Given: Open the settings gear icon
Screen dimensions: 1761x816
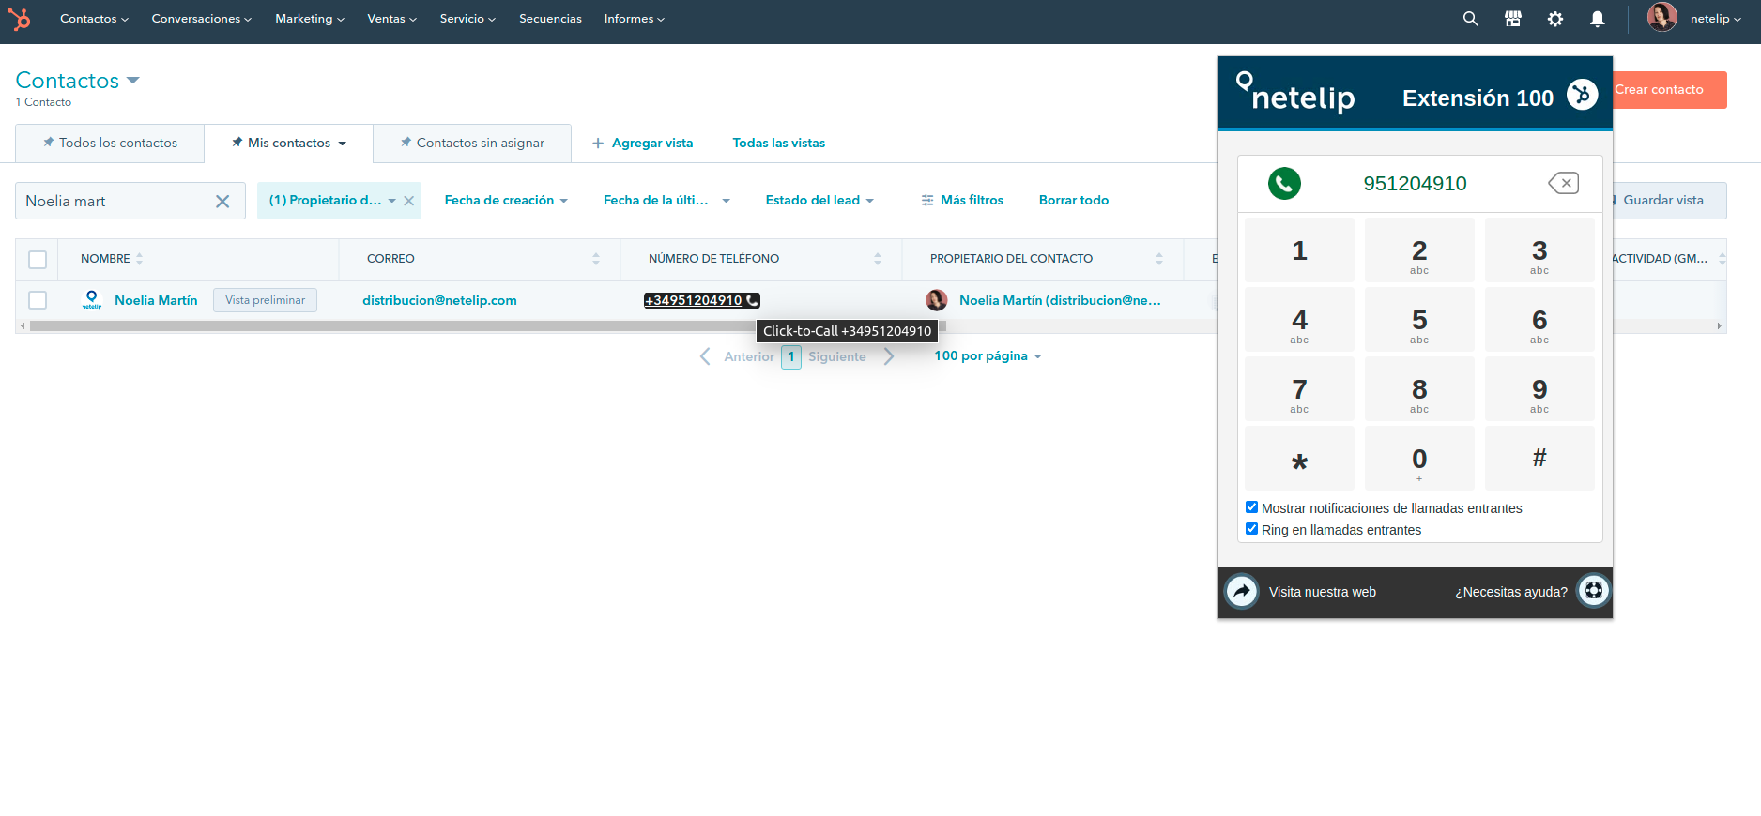Looking at the screenshot, I should pyautogui.click(x=1555, y=19).
